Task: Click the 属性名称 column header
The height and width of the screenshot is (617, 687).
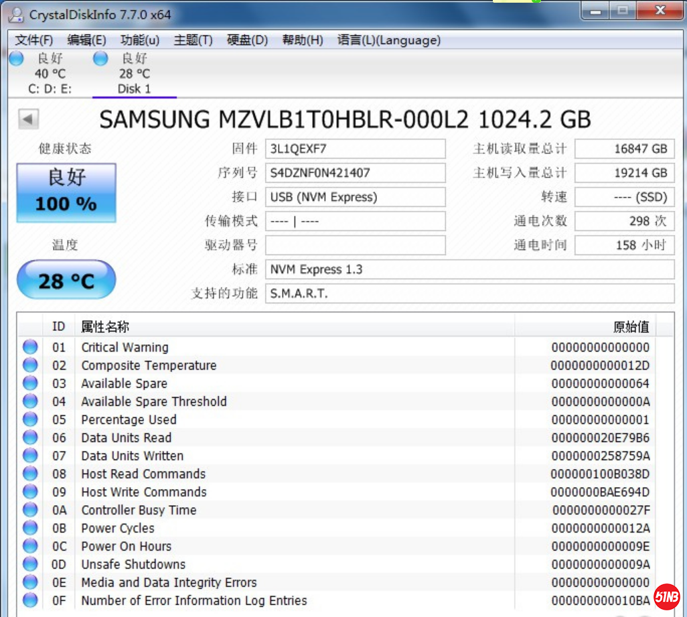Action: (105, 326)
